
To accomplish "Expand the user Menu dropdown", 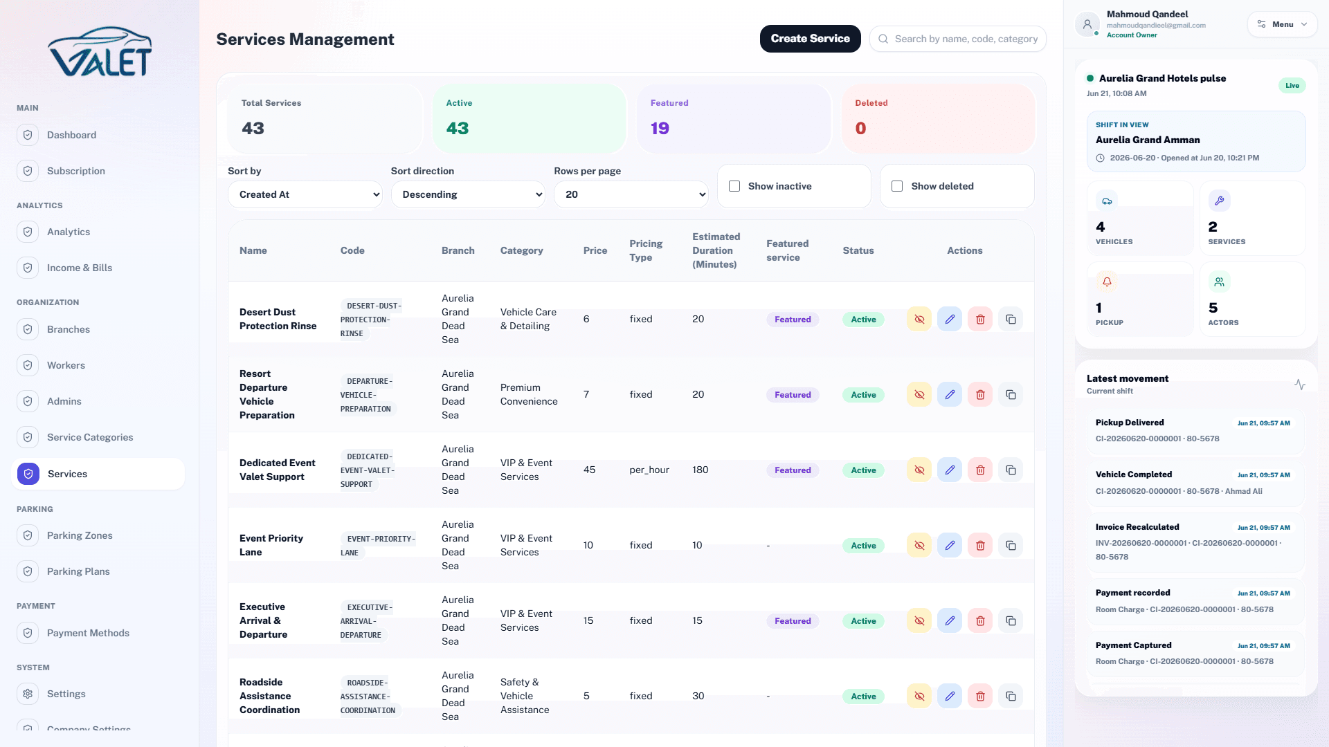I will coord(1282,24).
